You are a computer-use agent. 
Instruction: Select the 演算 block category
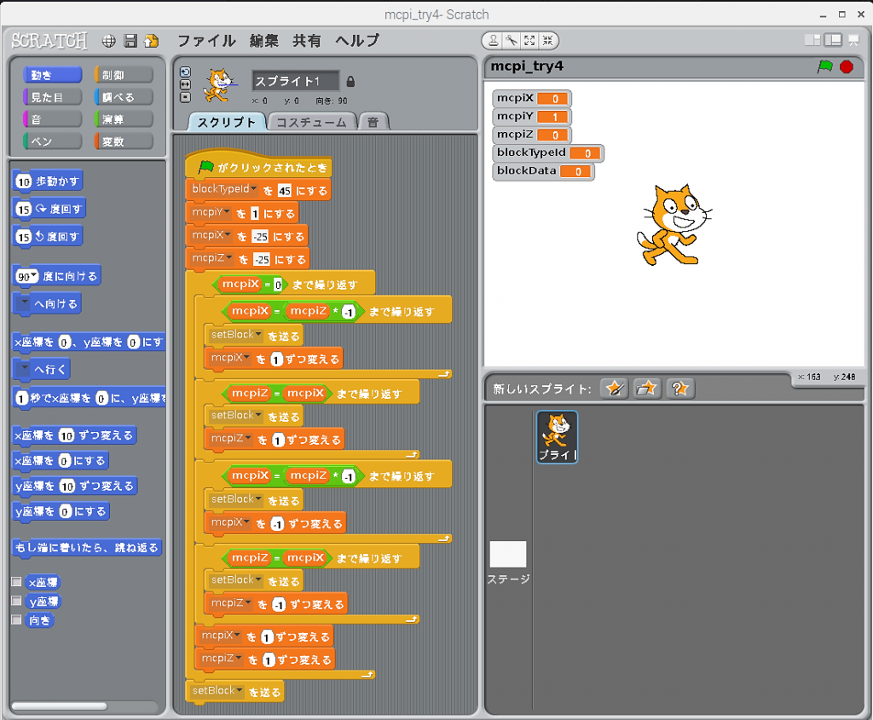tap(124, 119)
